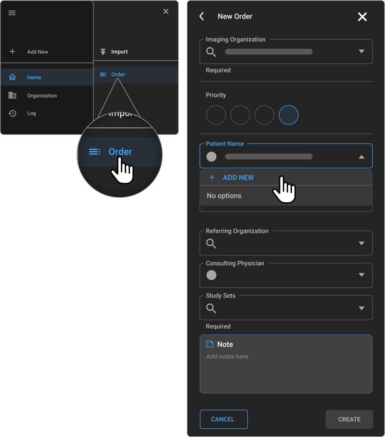Click the Log history clock icon
This screenshot has height=437, width=385.
pos(12,113)
